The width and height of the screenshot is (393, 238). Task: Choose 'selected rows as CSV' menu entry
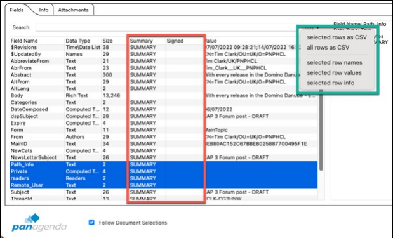click(x=336, y=37)
